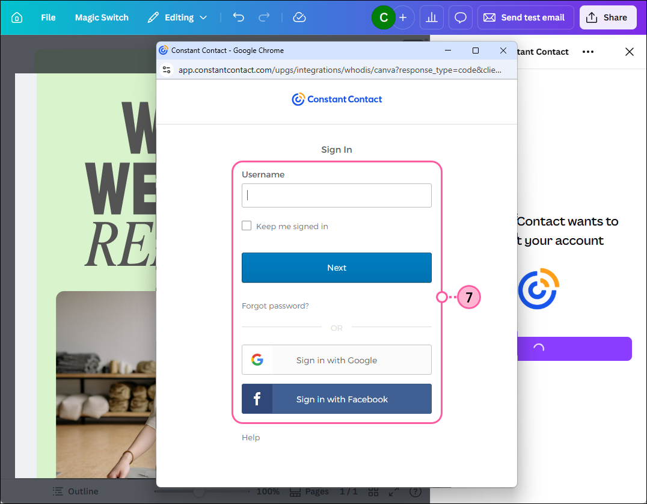647x504 pixels.
Task: Send test email from toolbar
Action: tap(526, 17)
